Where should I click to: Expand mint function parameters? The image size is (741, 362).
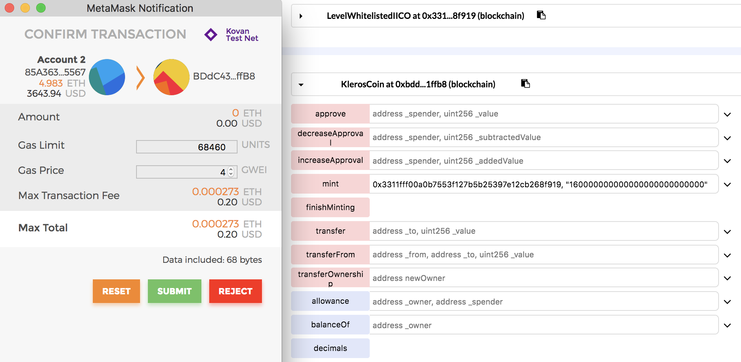click(728, 185)
